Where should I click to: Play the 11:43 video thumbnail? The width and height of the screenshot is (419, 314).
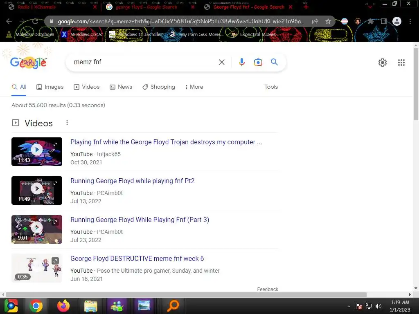[x=37, y=152]
